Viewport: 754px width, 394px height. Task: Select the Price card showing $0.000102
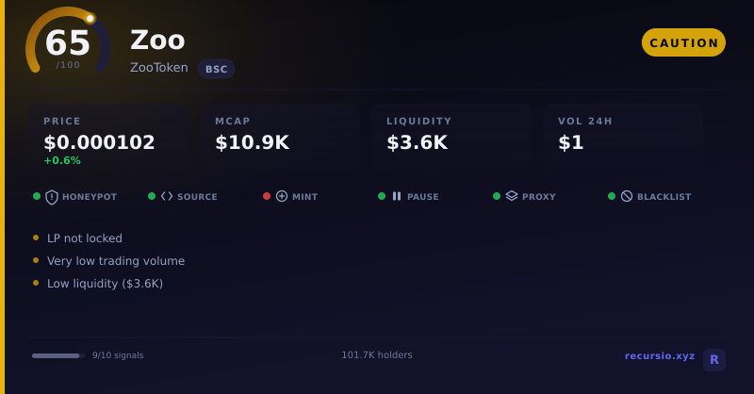coord(108,136)
